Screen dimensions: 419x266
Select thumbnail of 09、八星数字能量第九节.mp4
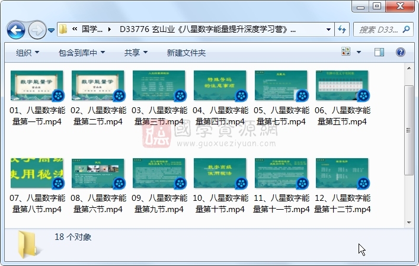pos(159,173)
